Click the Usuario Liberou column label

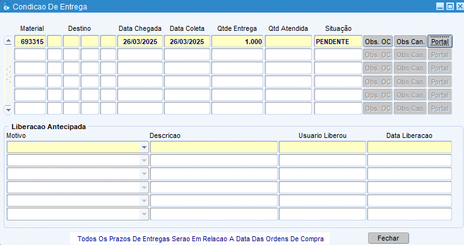pyautogui.click(x=322, y=136)
